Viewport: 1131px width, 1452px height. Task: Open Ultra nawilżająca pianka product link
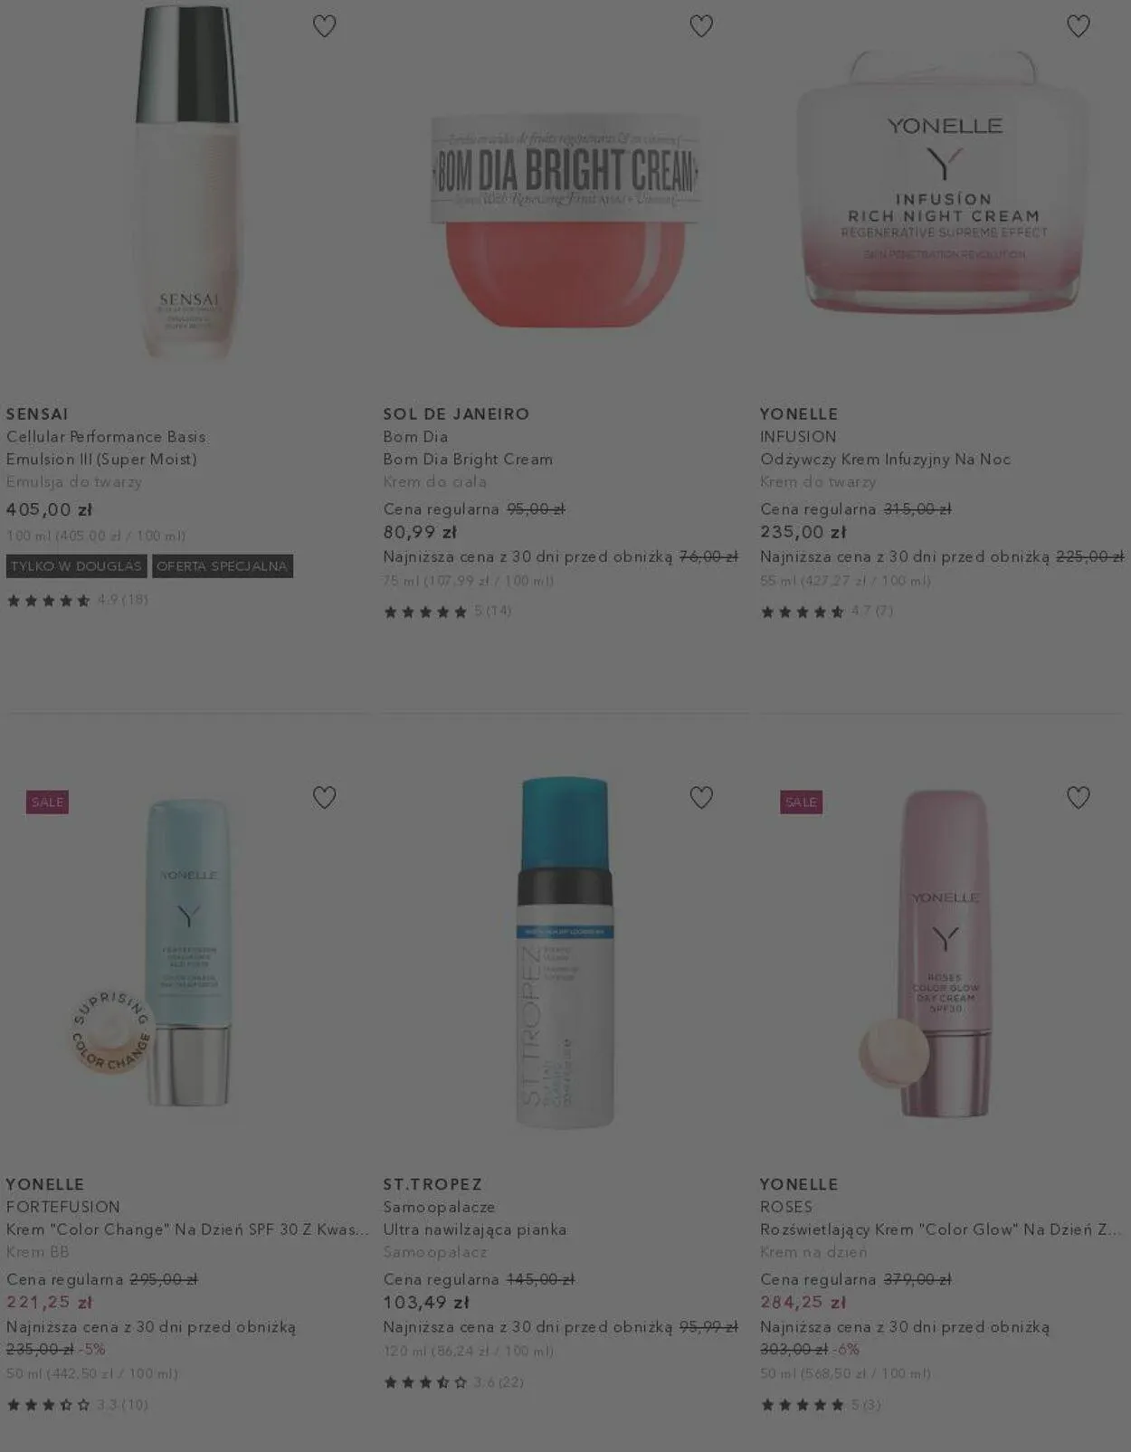pos(475,1229)
